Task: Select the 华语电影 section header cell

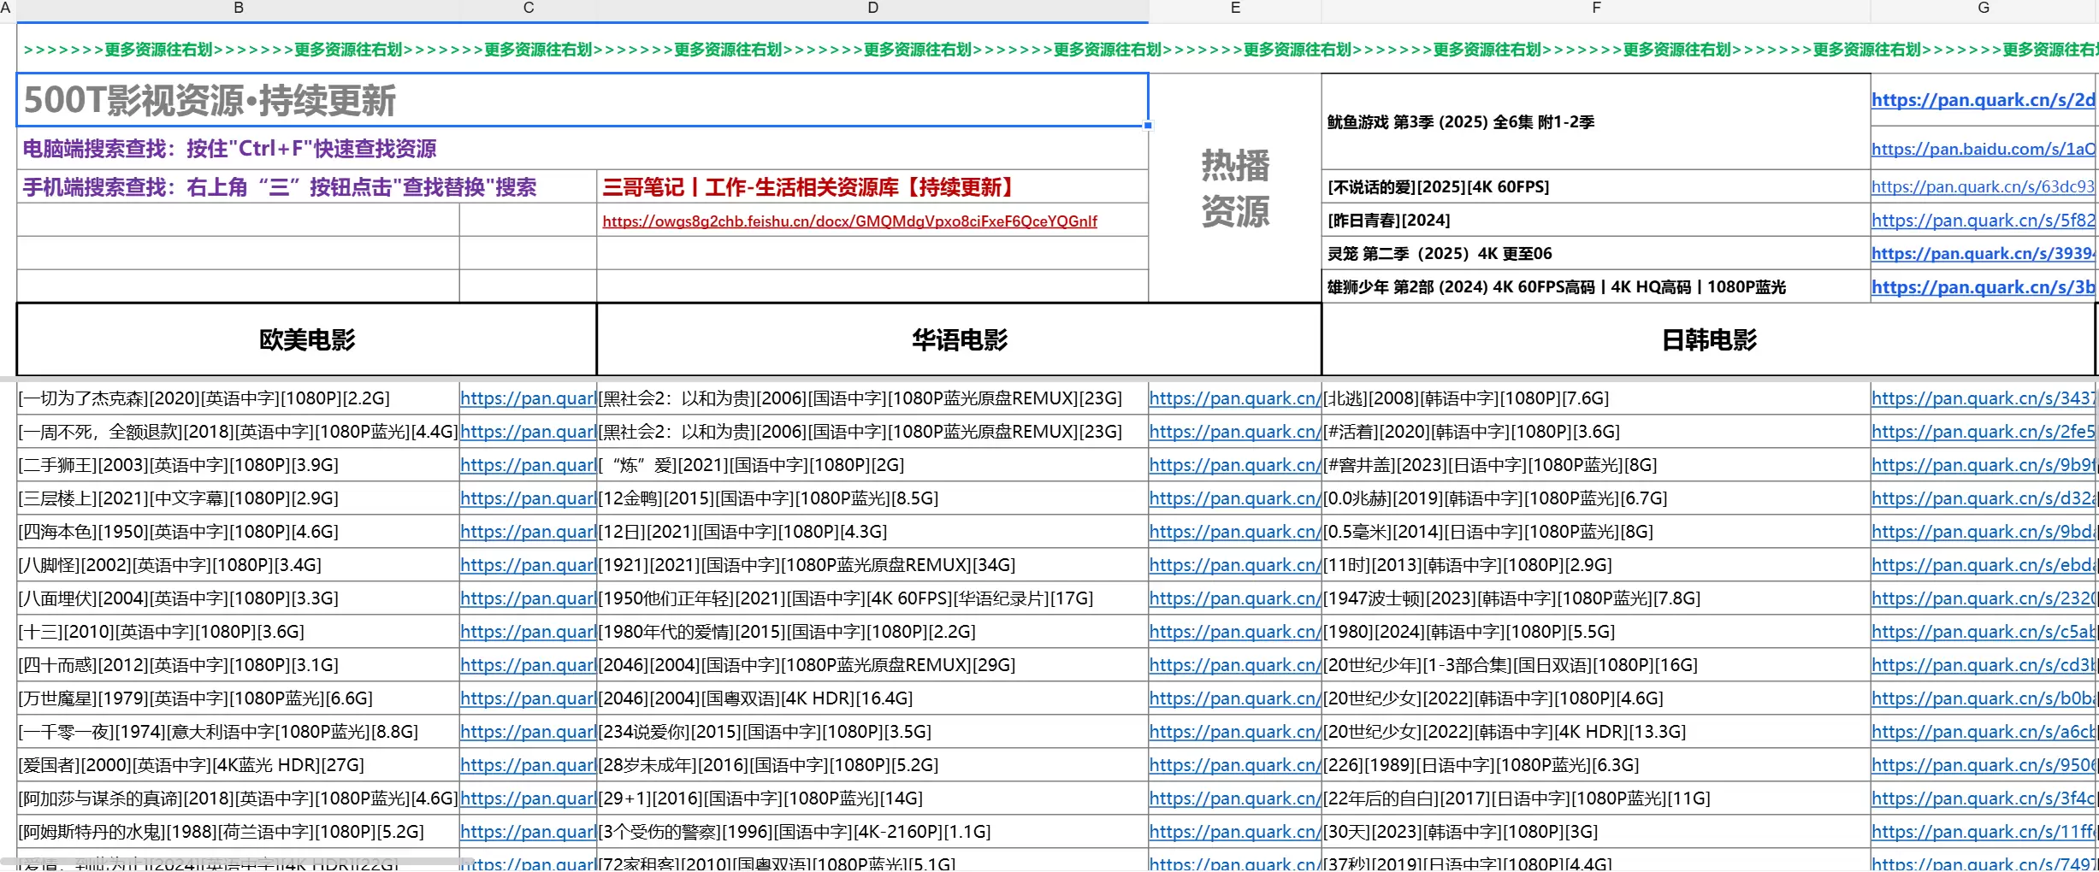Action: [x=958, y=339]
